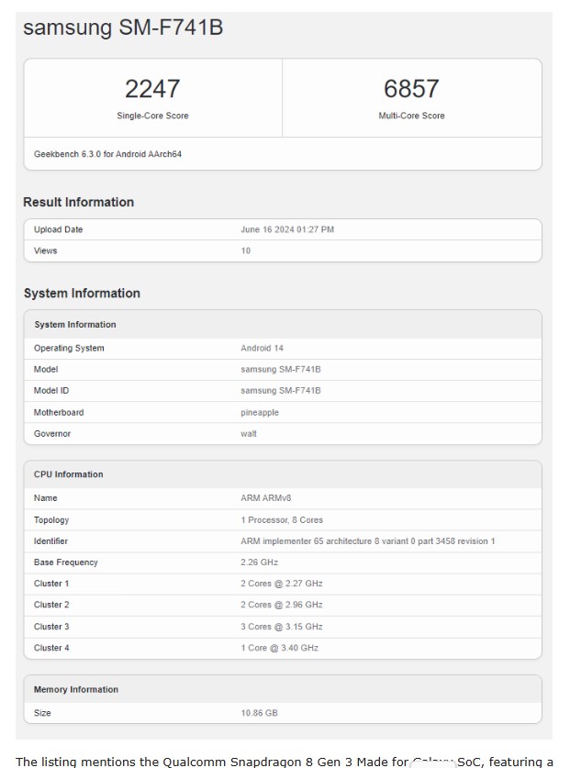Click the Views row label

(46, 250)
